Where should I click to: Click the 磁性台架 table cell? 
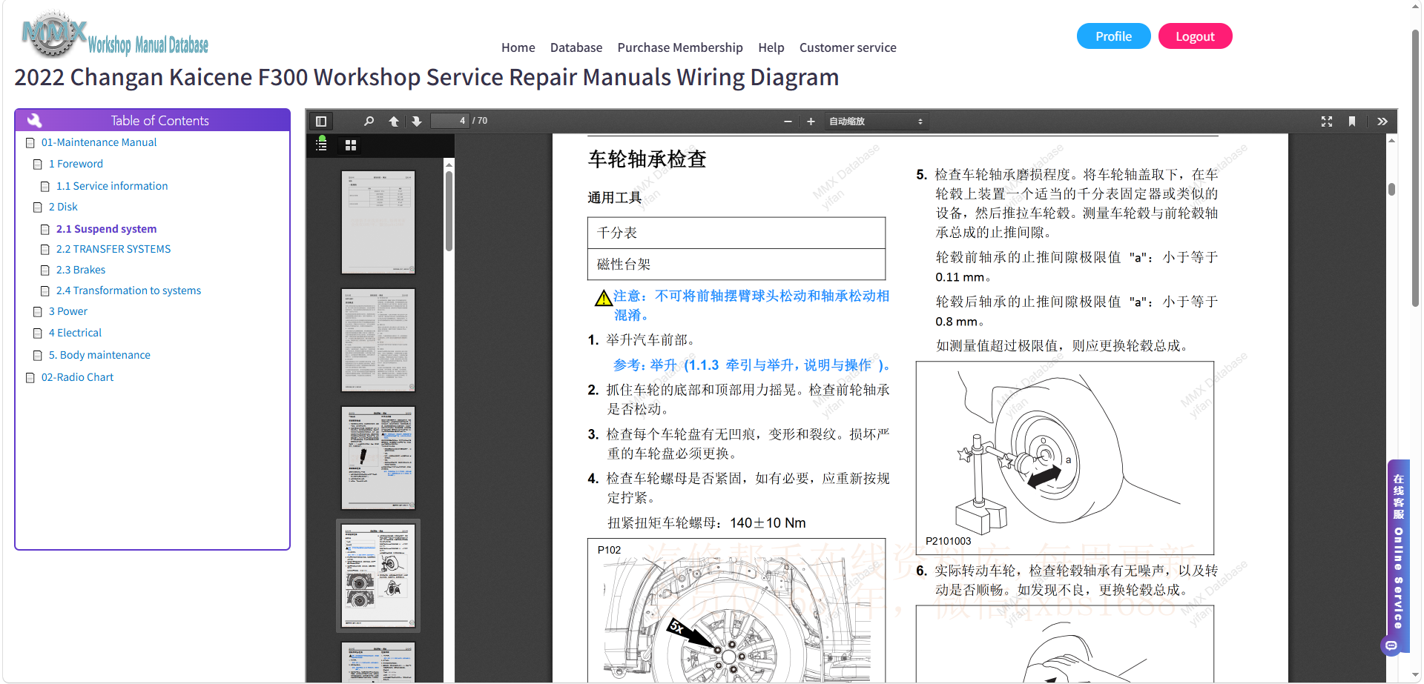coord(736,265)
